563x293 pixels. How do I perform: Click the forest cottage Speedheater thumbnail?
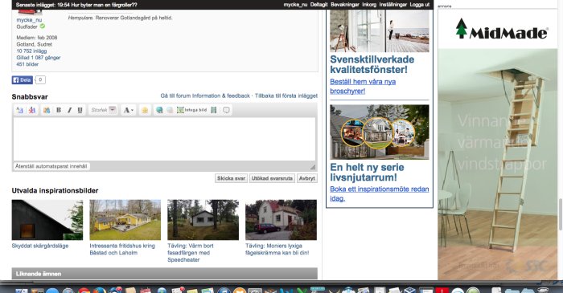coord(203,220)
